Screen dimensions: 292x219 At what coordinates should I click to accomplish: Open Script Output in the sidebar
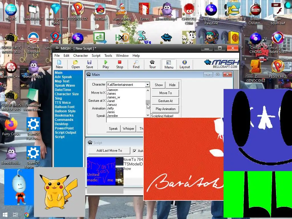pyautogui.click(x=66, y=133)
